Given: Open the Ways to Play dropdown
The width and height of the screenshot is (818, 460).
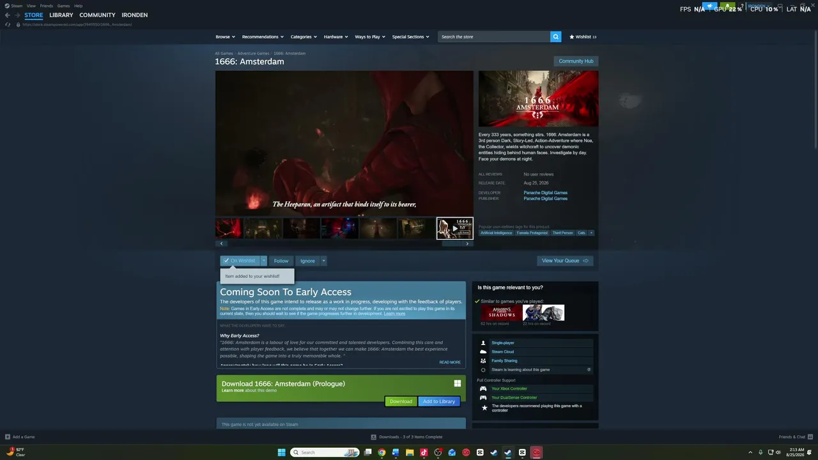Looking at the screenshot, I should (x=370, y=36).
